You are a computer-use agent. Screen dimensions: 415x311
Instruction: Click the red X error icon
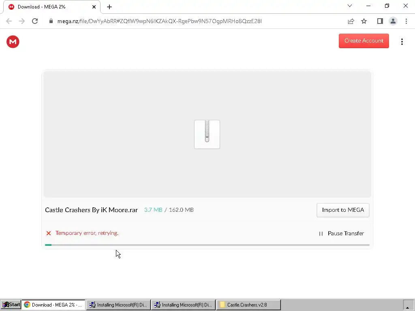tap(49, 233)
